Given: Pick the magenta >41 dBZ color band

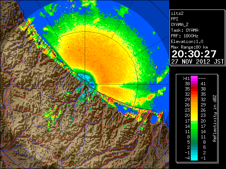Looking at the screenshot, I should point(194,79).
